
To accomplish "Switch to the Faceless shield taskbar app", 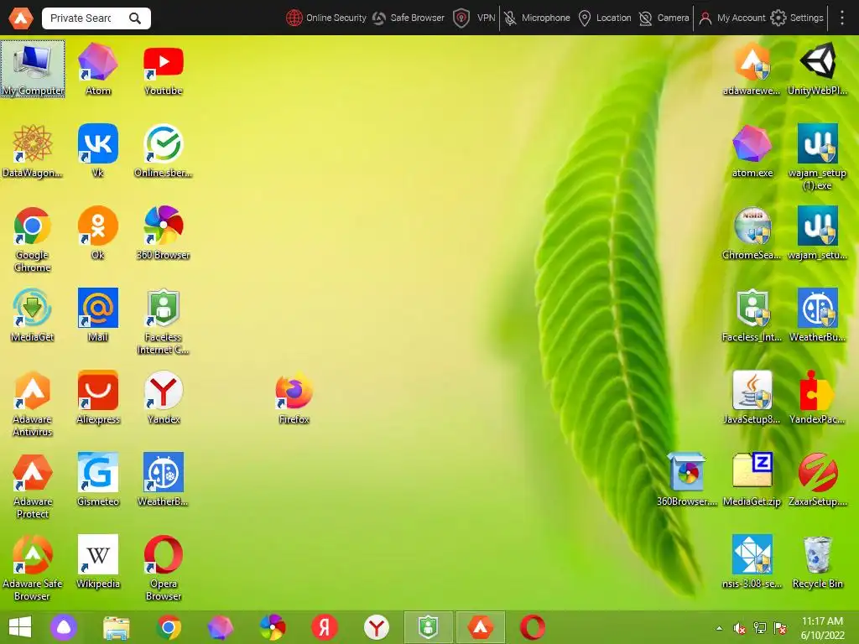I will pos(429,627).
